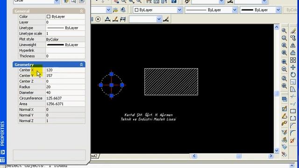Edit the Diameter value 40
Viewport: 299px width, 168px height.
(x=65, y=93)
